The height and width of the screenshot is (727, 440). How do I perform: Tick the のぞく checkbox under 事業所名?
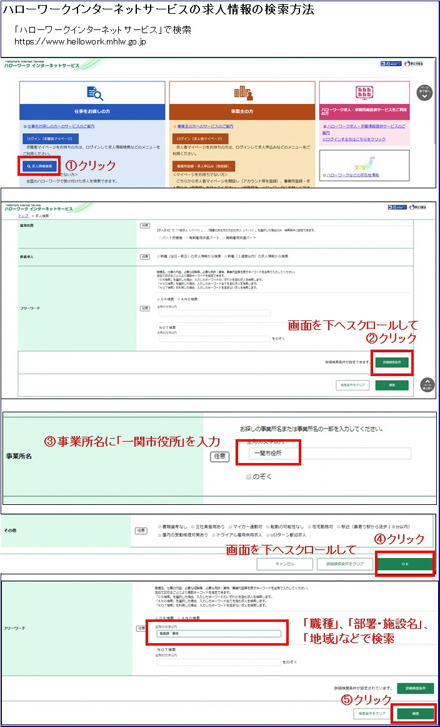(249, 476)
